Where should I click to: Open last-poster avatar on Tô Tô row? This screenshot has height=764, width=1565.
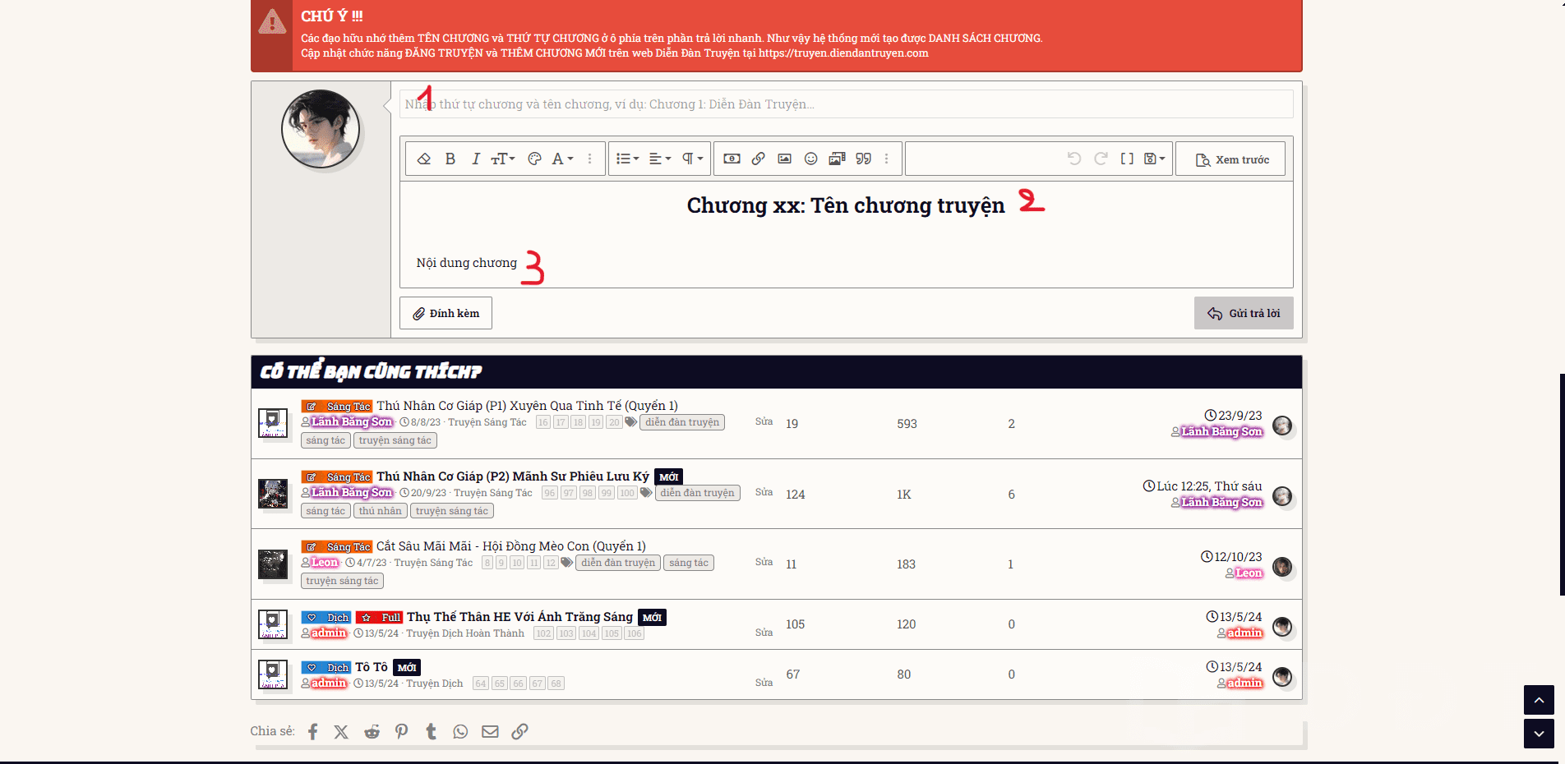pyautogui.click(x=1282, y=676)
